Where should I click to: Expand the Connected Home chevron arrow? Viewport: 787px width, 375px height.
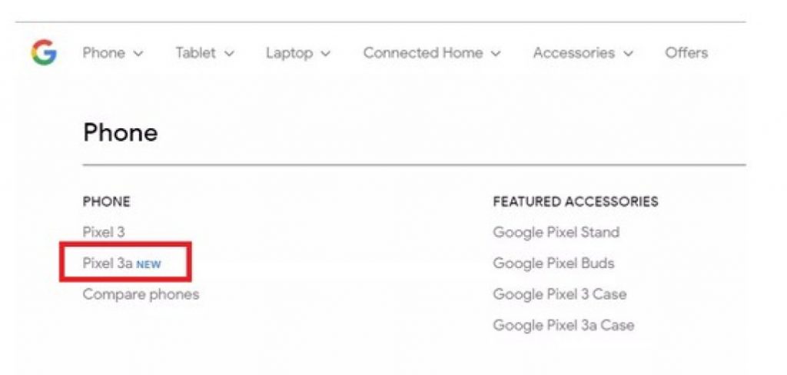pyautogui.click(x=496, y=54)
